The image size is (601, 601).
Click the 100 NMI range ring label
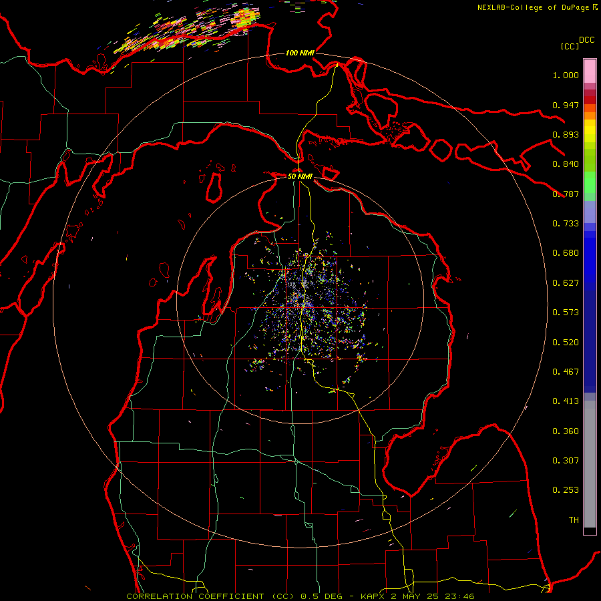[300, 53]
